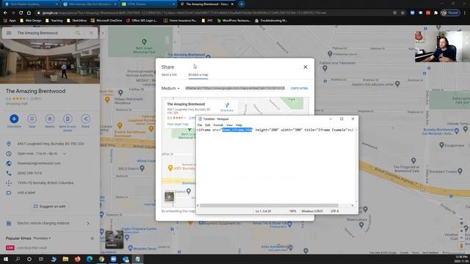The height and width of the screenshot is (264, 470).
Task: Open Notepad File menu
Action: click(200, 125)
